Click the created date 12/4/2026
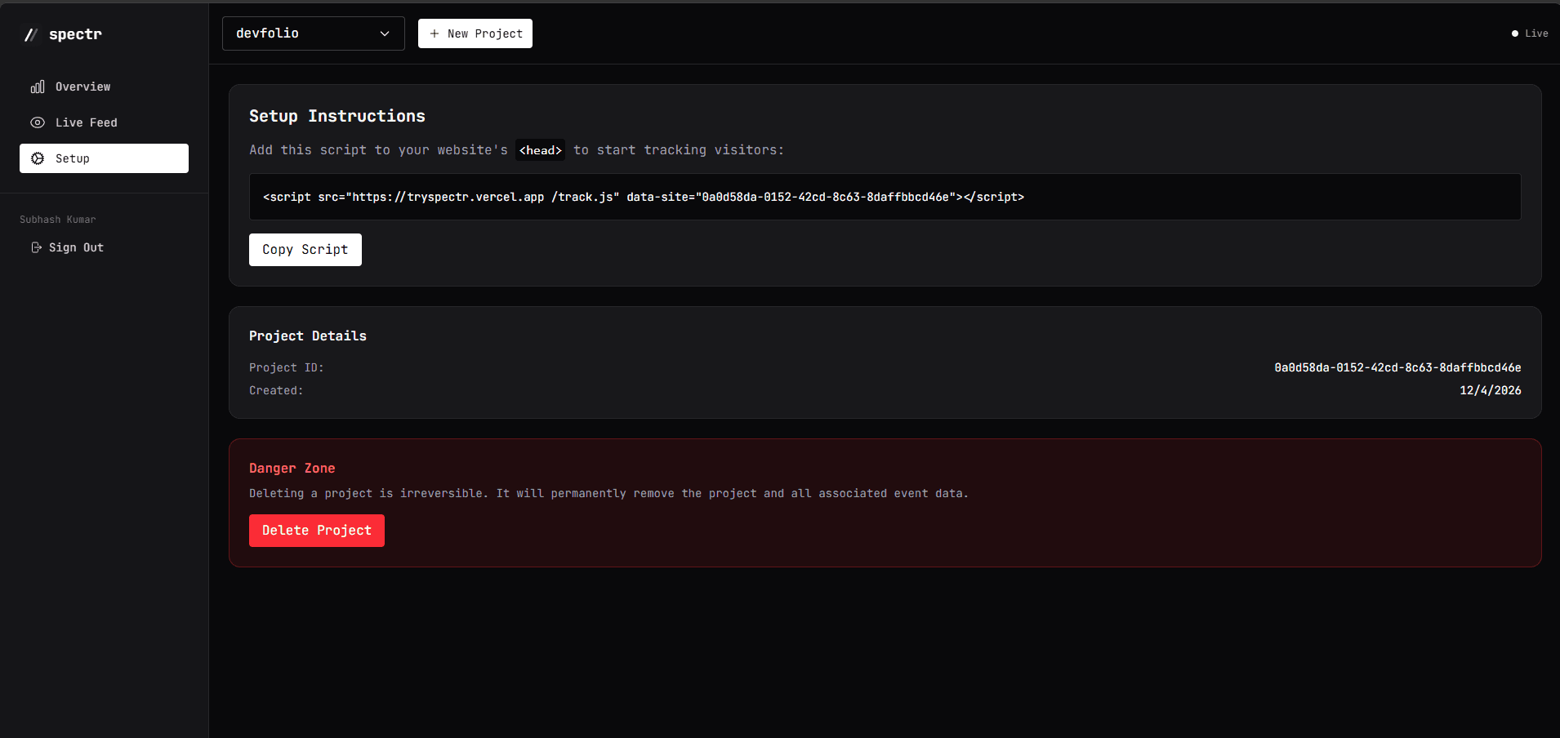This screenshot has height=738, width=1560. point(1491,390)
